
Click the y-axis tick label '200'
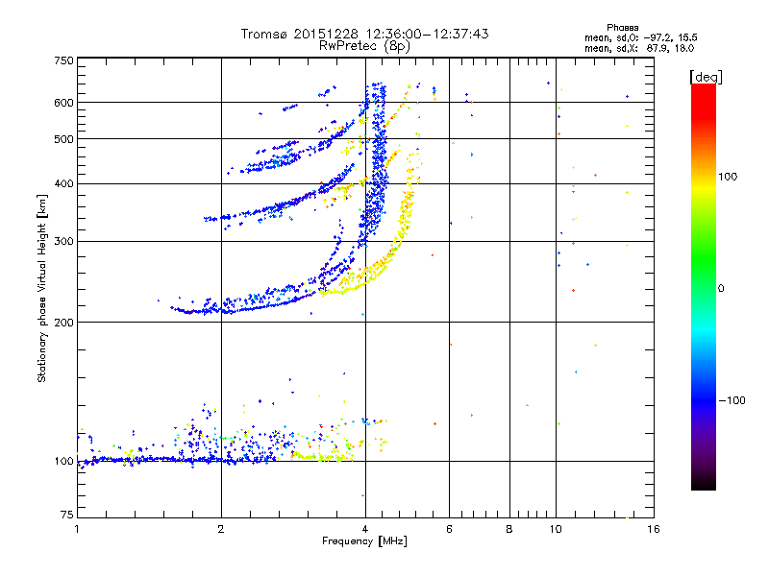(64, 323)
